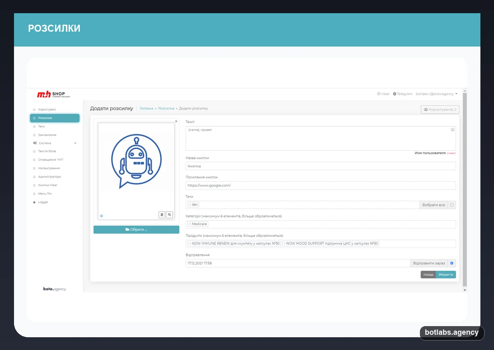Viewport: 494px width, 350px height.
Task: Click the Viber channel icon
Action: pos(379,94)
